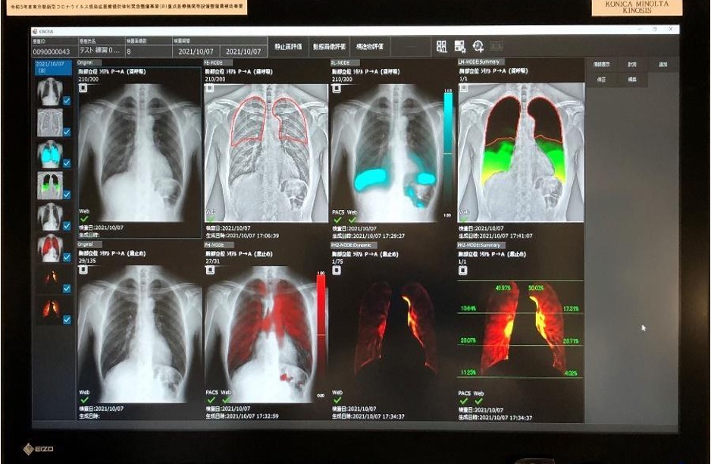Click the cyan color scale bar in FL-MODE
The width and height of the screenshot is (711, 464).
(x=447, y=153)
